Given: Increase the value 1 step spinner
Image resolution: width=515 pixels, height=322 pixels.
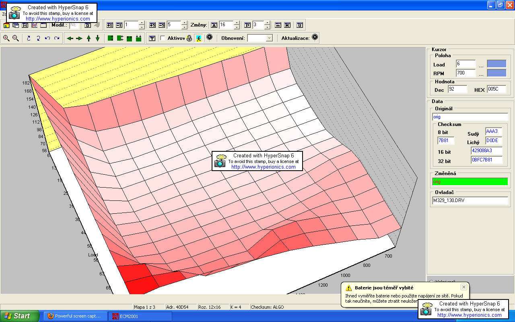Looking at the screenshot, I should [142, 23].
